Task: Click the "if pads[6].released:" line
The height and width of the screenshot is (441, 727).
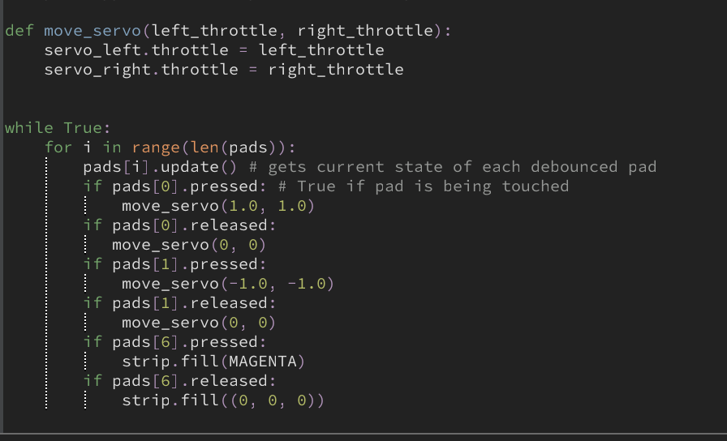Action: pos(180,381)
